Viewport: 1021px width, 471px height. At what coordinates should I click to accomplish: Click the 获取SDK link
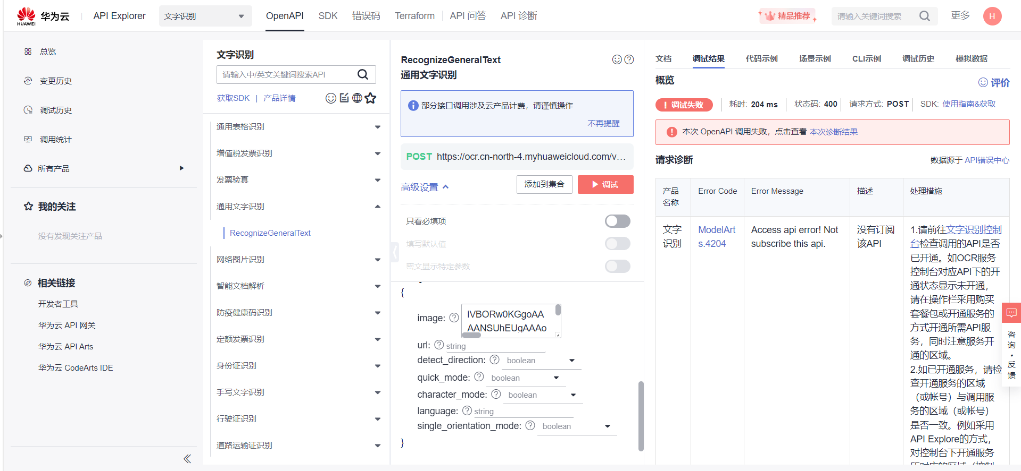coord(233,98)
